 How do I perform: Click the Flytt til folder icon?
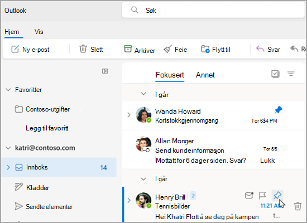(x=205, y=49)
